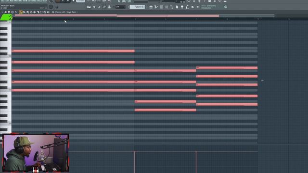Image resolution: width=308 pixels, height=173 pixels.
Task: Open the 'Piano roll - Keys Rare' channel selector
Action: [x=65, y=12]
